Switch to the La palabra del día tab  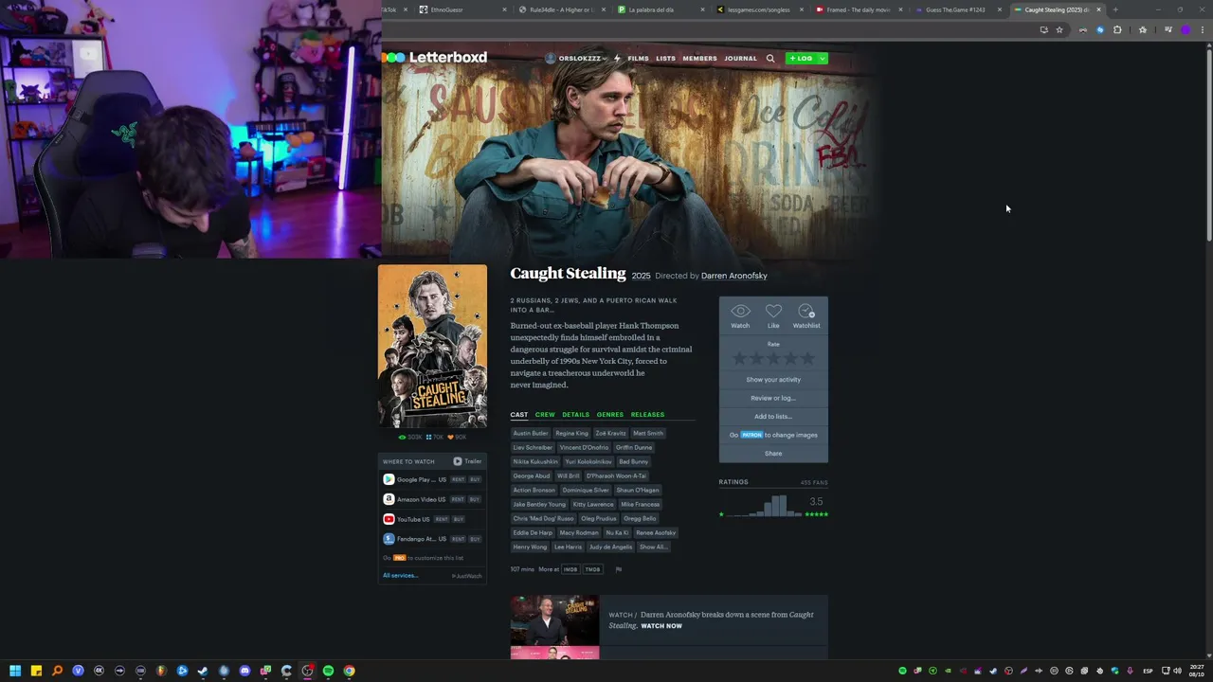coord(661,9)
